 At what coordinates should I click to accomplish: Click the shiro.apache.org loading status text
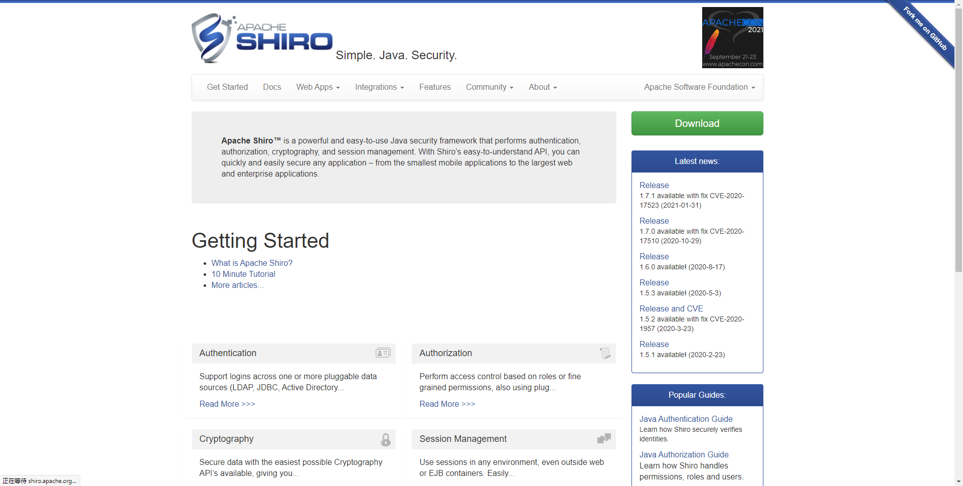(x=40, y=481)
